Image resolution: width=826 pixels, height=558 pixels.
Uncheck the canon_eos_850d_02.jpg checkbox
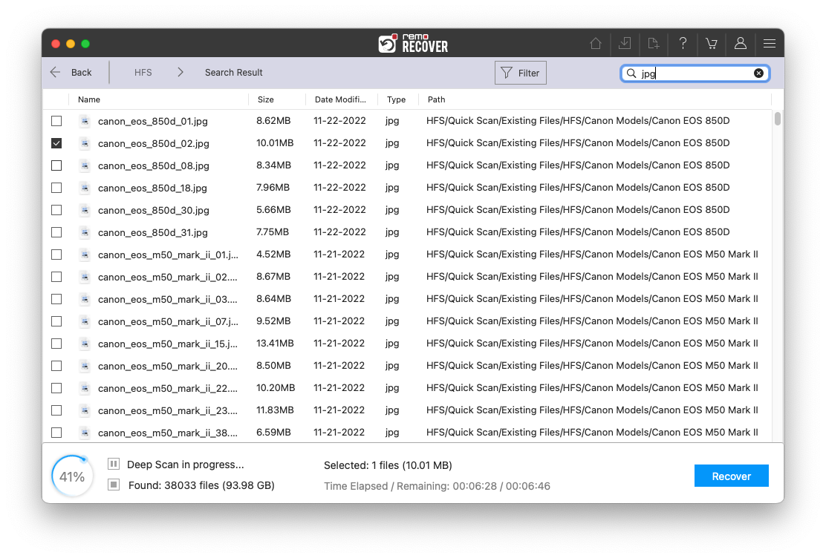56,143
